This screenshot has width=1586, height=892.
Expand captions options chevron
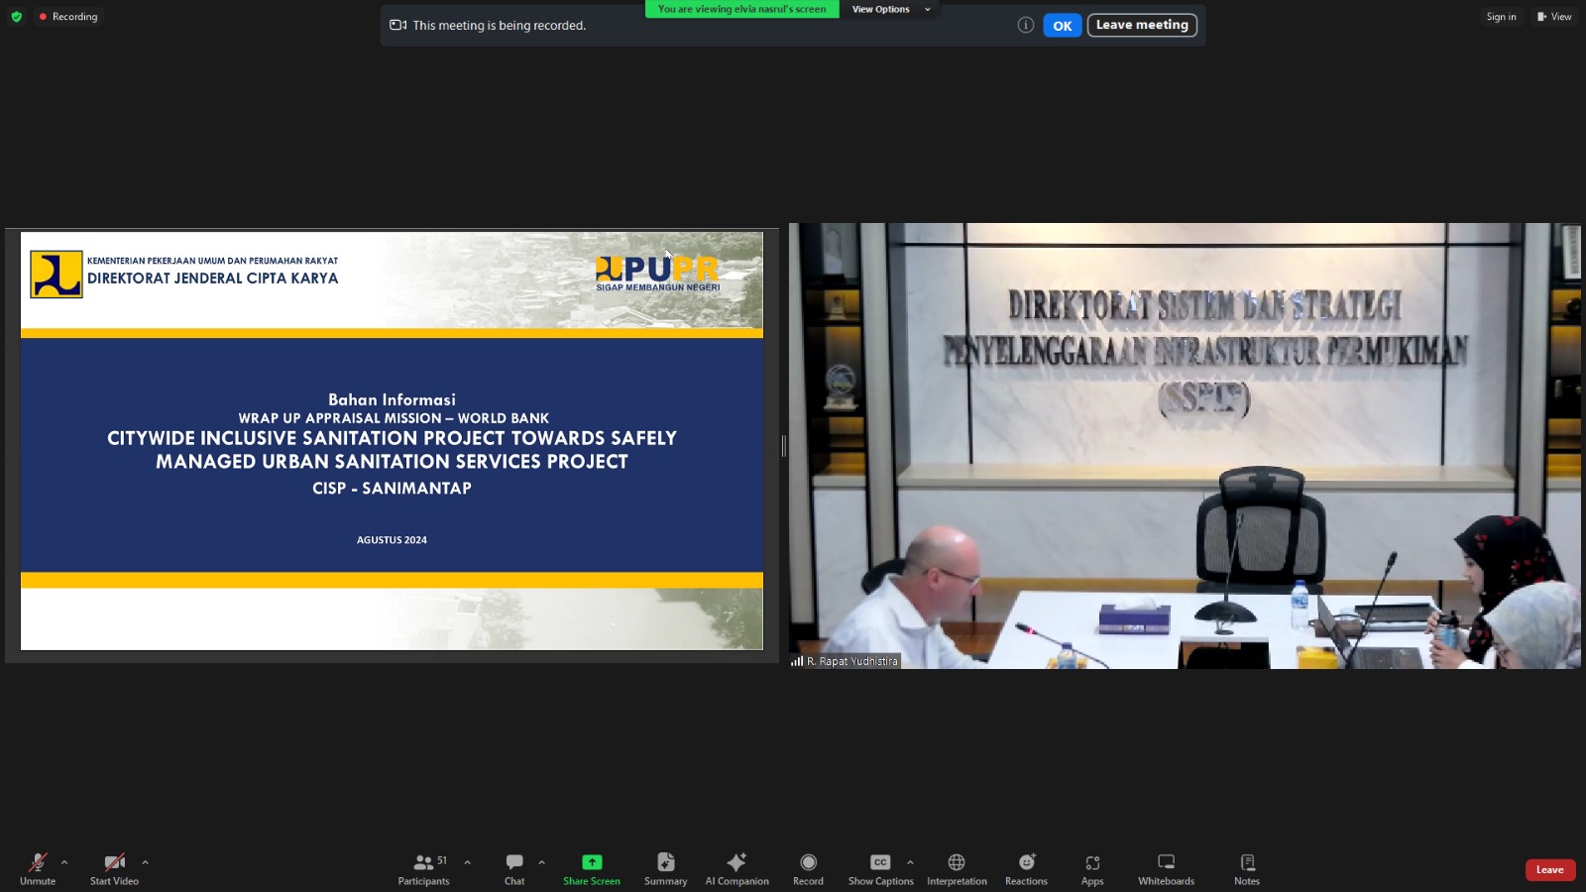tap(910, 862)
